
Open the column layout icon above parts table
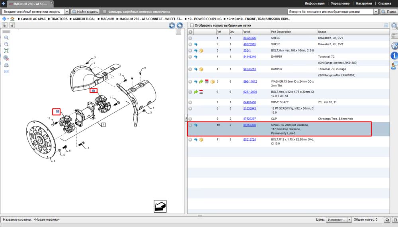coord(386,25)
